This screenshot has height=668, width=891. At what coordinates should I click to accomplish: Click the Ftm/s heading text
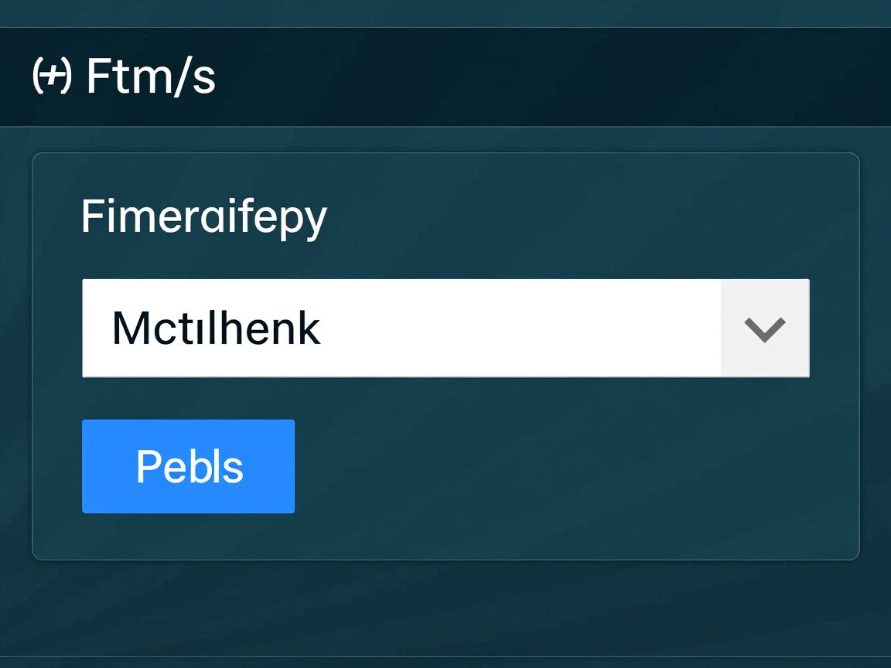(151, 77)
